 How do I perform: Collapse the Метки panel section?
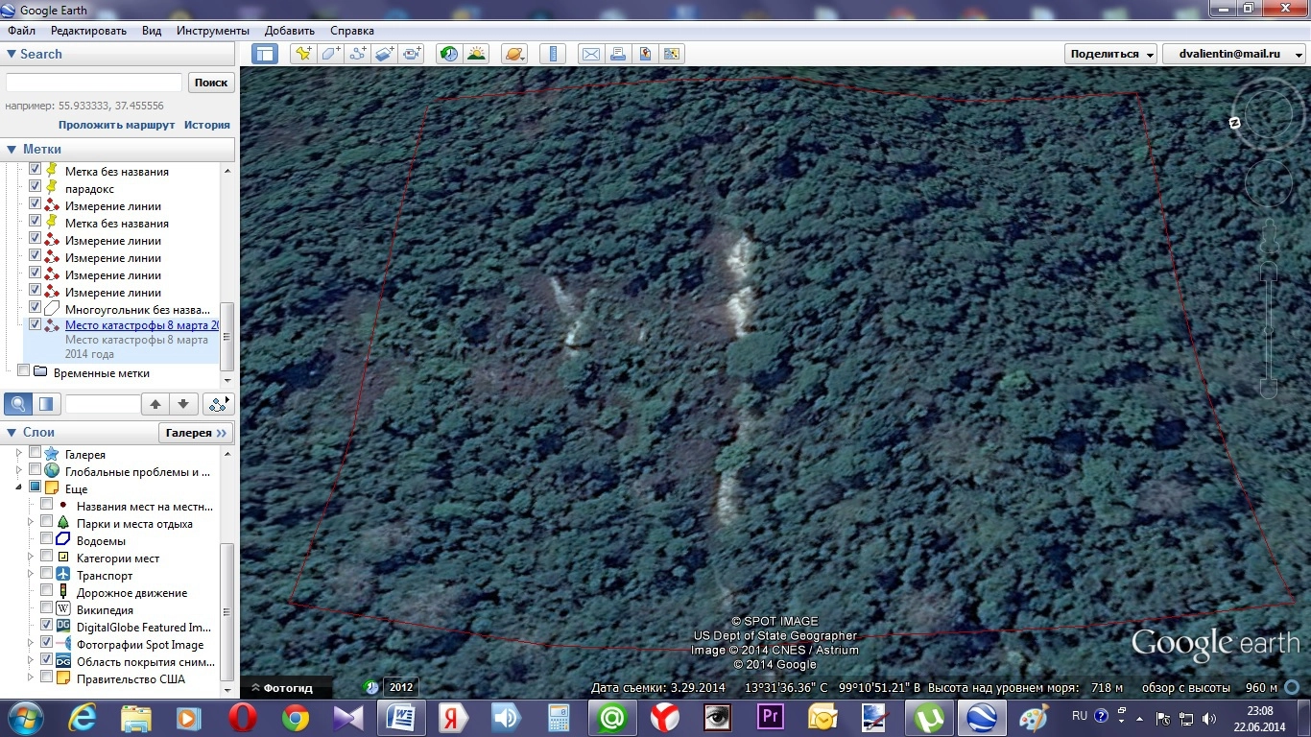12,149
